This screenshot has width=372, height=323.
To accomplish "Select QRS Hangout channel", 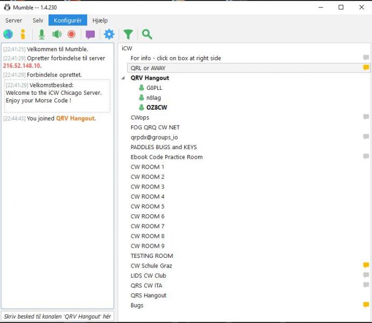I will pos(148,296).
